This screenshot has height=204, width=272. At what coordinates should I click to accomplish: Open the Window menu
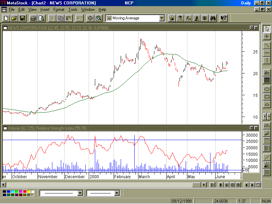coord(88,10)
